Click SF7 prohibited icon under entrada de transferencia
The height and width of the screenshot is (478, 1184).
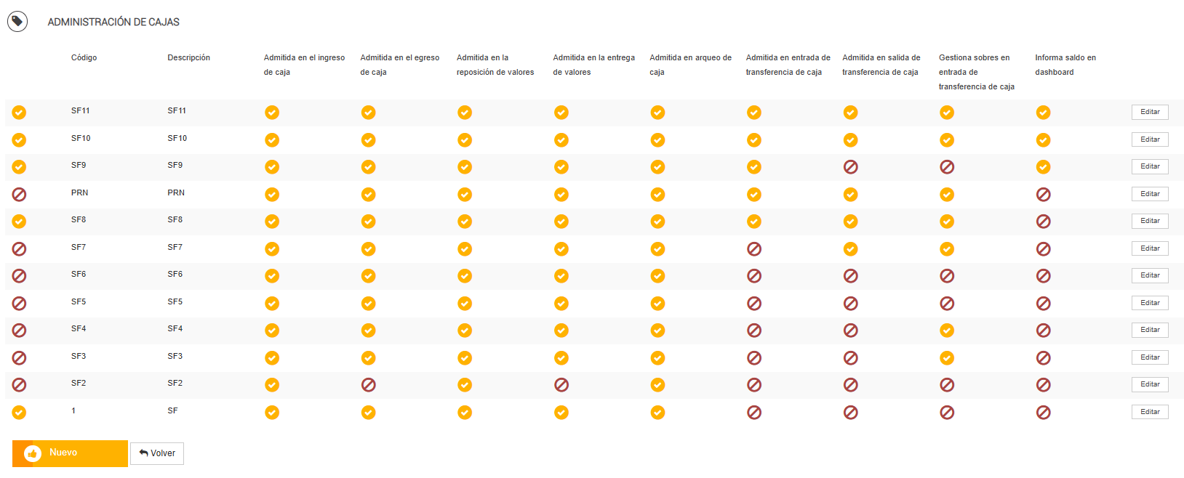754,249
